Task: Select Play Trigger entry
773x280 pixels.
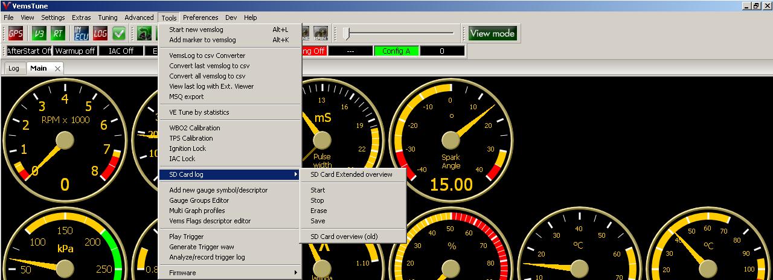Action: [229, 237]
